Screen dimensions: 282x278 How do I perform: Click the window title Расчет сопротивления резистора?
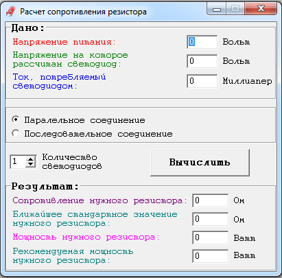coord(83,12)
